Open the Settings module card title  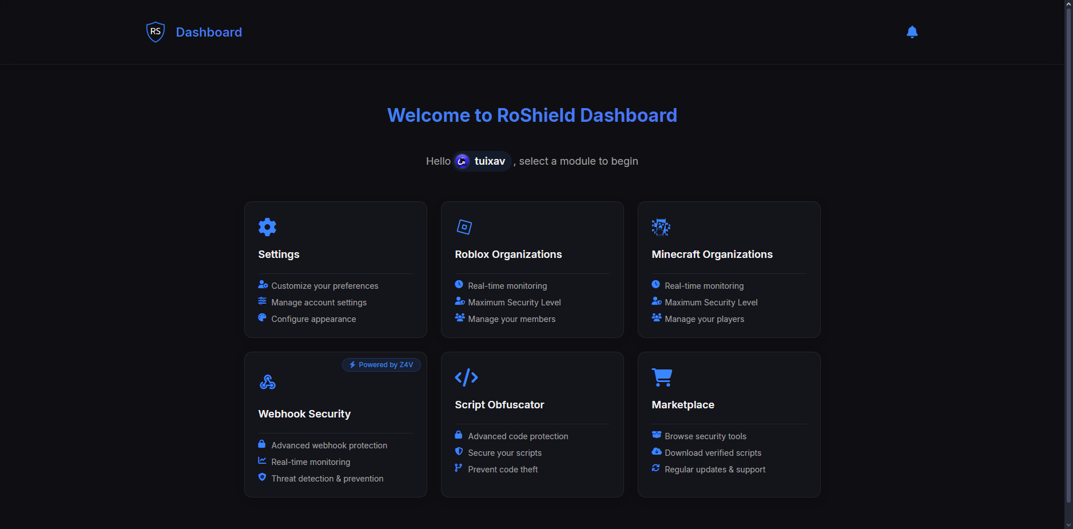[279, 254]
